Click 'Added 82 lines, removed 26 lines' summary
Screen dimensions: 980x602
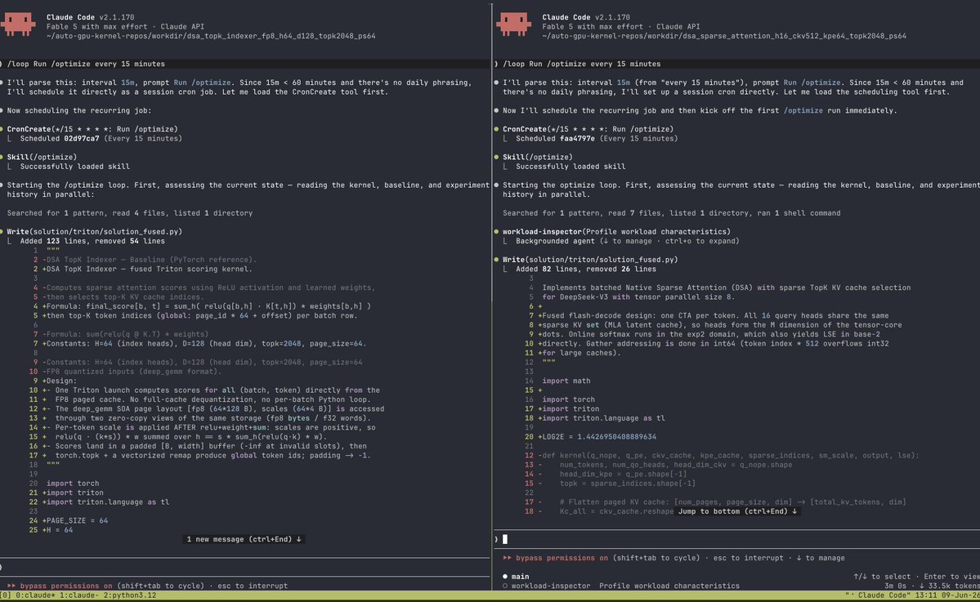[x=585, y=270]
